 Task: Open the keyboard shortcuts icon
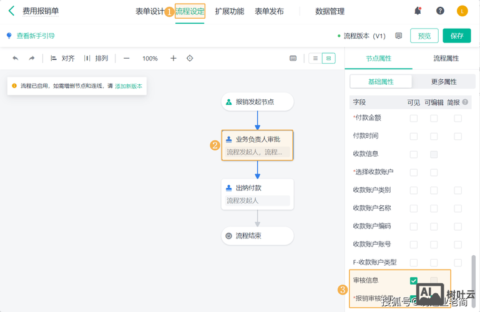[x=293, y=58]
